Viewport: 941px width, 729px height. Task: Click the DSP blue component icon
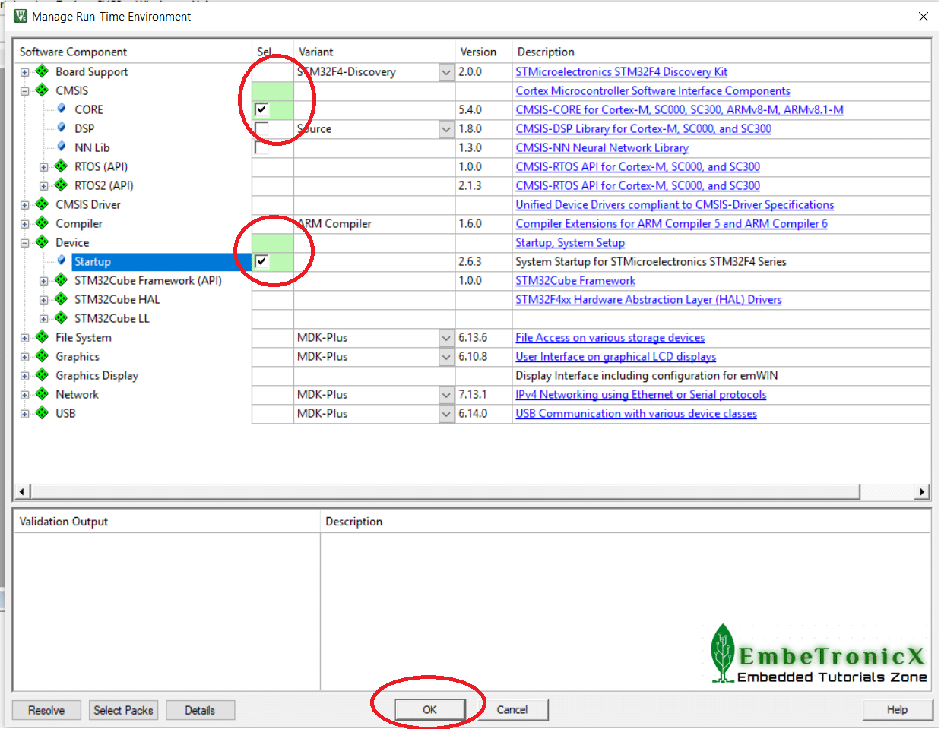point(62,128)
